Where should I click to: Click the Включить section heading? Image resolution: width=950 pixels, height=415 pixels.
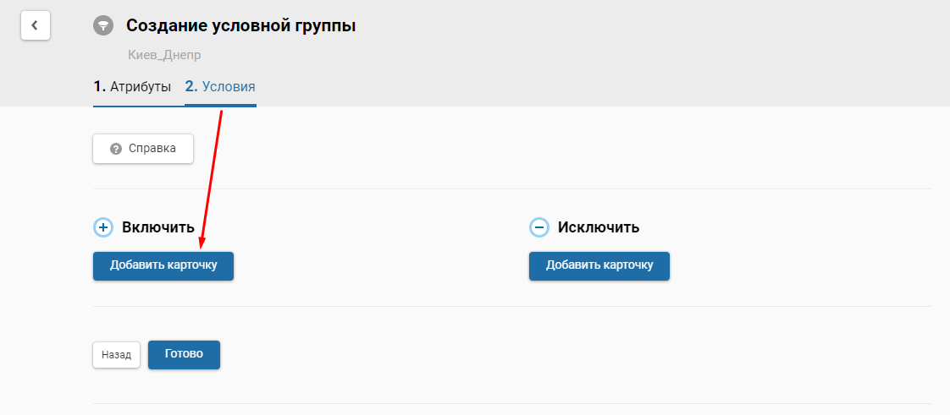[x=158, y=227]
